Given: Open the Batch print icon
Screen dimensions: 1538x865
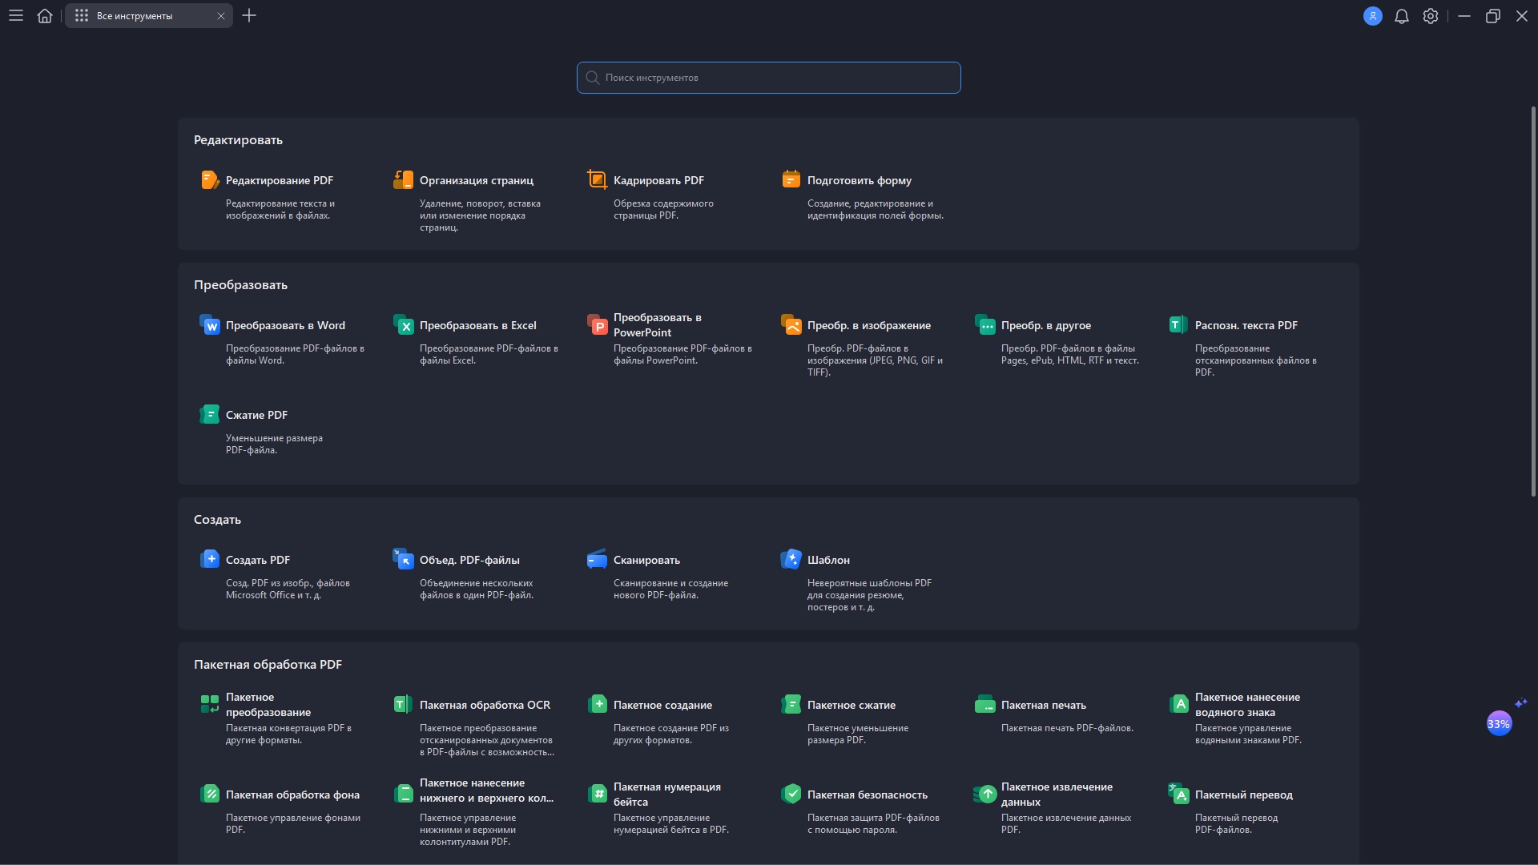Looking at the screenshot, I should [x=984, y=705].
